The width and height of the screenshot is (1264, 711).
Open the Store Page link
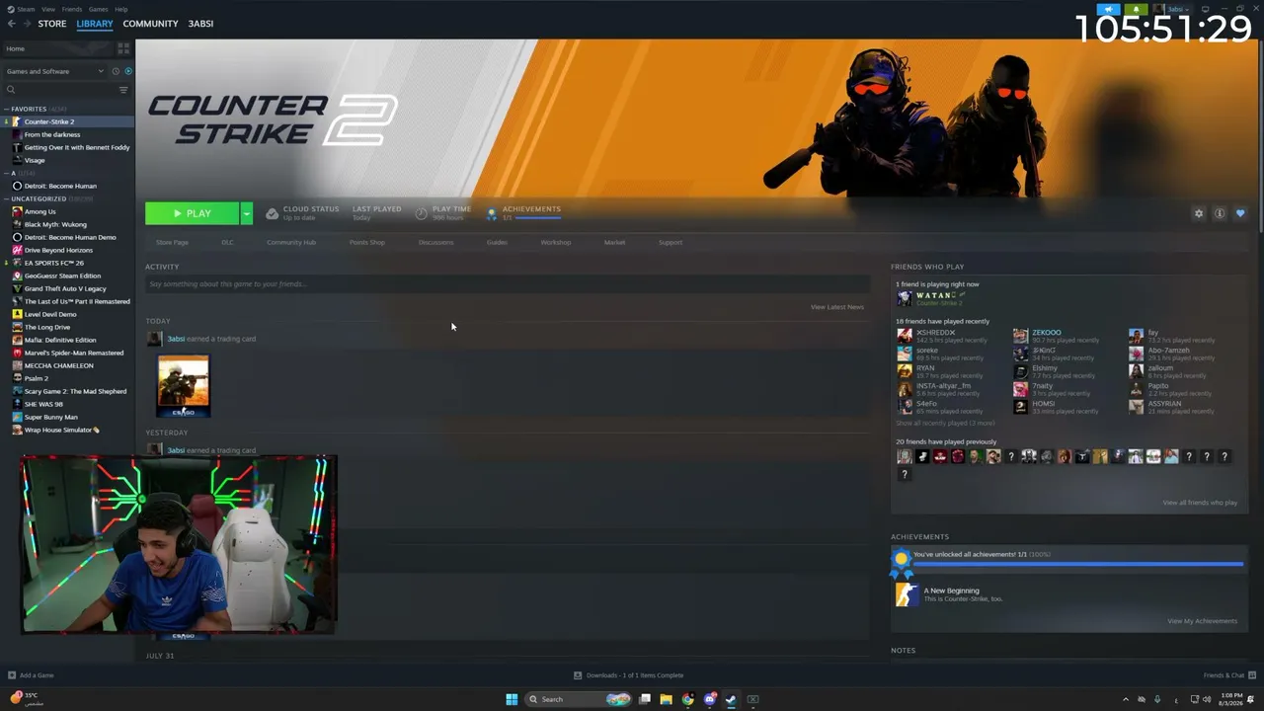tap(172, 242)
